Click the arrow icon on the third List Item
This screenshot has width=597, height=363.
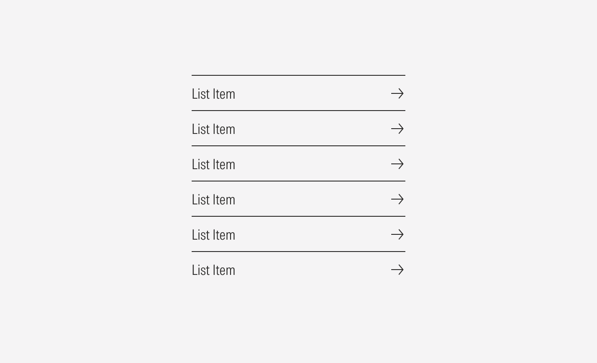[x=397, y=164]
